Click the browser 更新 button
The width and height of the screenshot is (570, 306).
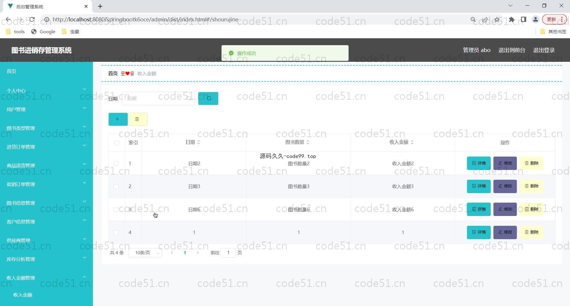554,20
